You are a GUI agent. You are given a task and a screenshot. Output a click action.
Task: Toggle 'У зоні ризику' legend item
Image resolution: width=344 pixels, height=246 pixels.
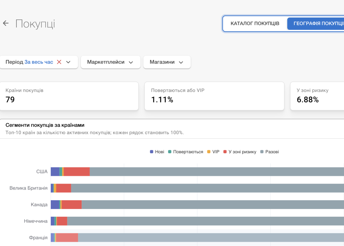pos(240,152)
